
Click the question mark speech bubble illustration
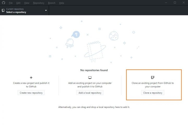(x=76, y=34)
